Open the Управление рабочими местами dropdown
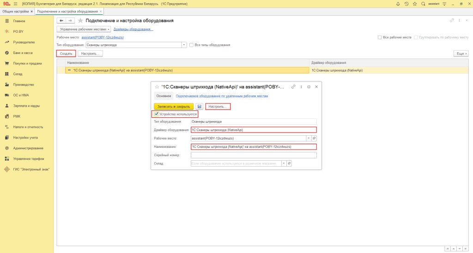Viewport: 473px width, 253px height. coord(80,29)
